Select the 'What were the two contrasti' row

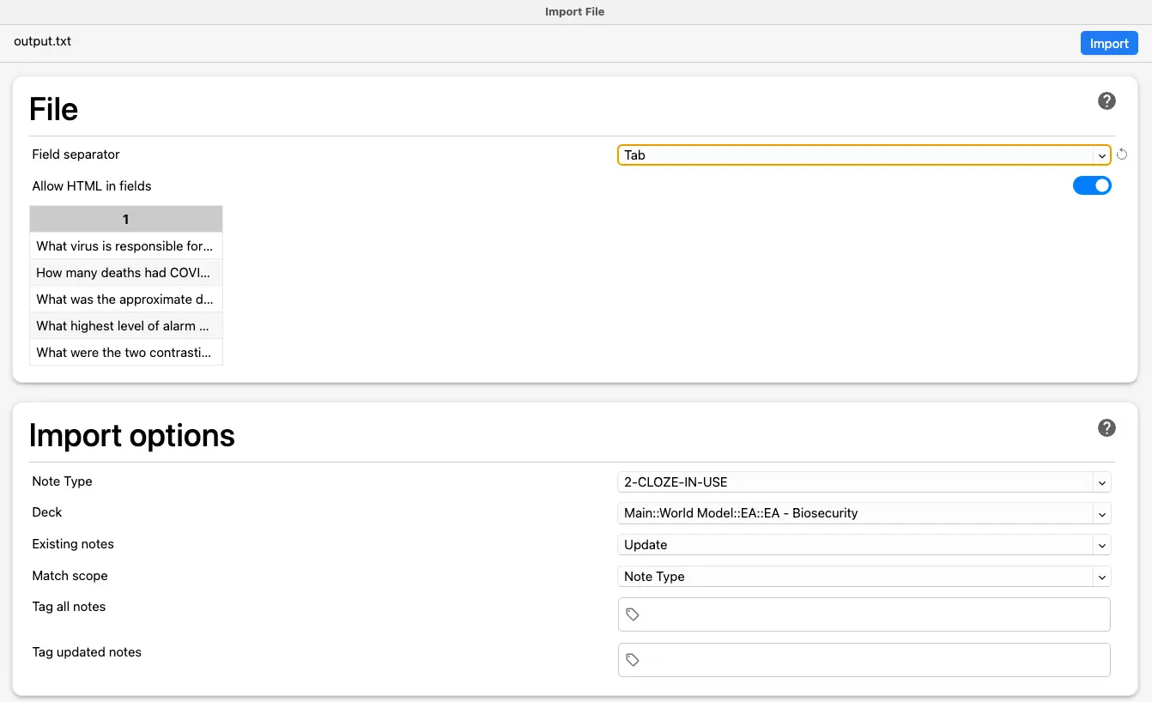point(125,353)
